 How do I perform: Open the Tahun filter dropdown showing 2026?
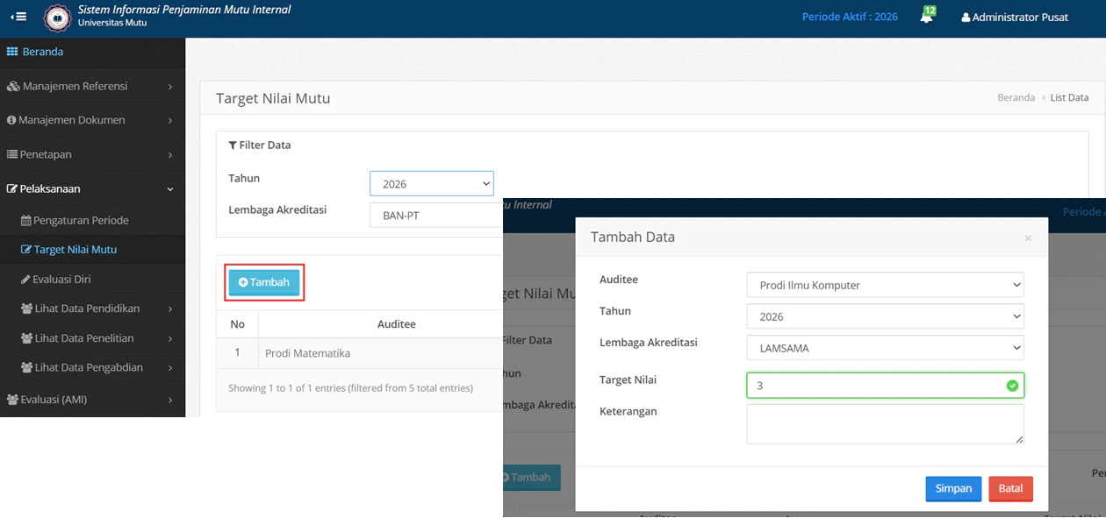pyautogui.click(x=432, y=183)
